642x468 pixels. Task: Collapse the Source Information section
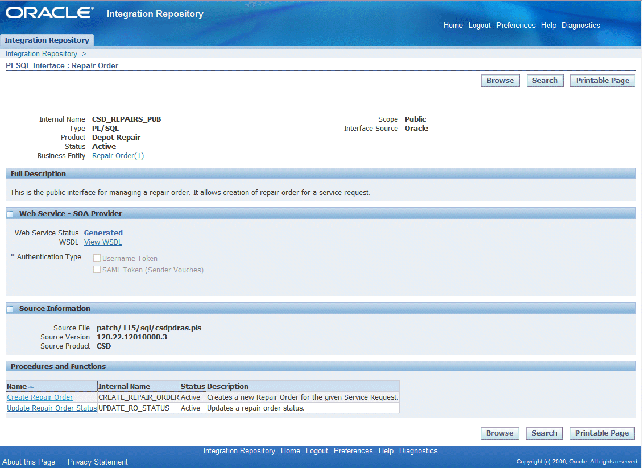click(10, 309)
